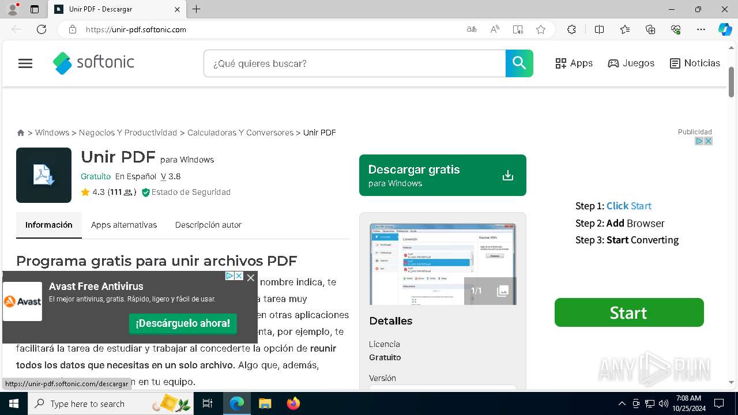738x415 pixels.
Task: Click ¡Descárguelo ahora! button
Action: pyautogui.click(x=183, y=323)
